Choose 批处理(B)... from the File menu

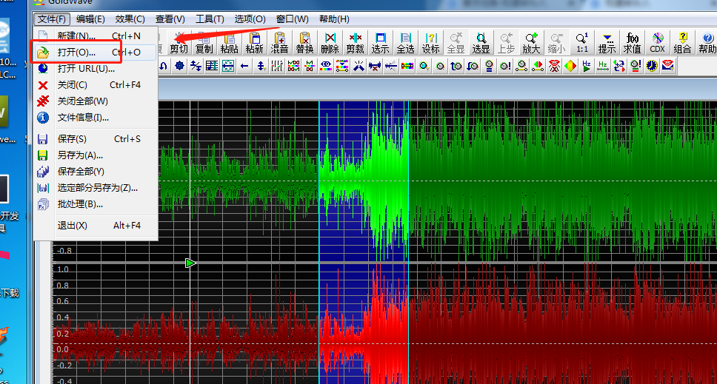[x=96, y=204]
